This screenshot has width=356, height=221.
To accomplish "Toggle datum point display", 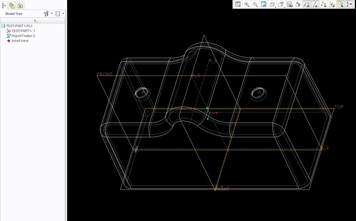I will coord(324,4).
